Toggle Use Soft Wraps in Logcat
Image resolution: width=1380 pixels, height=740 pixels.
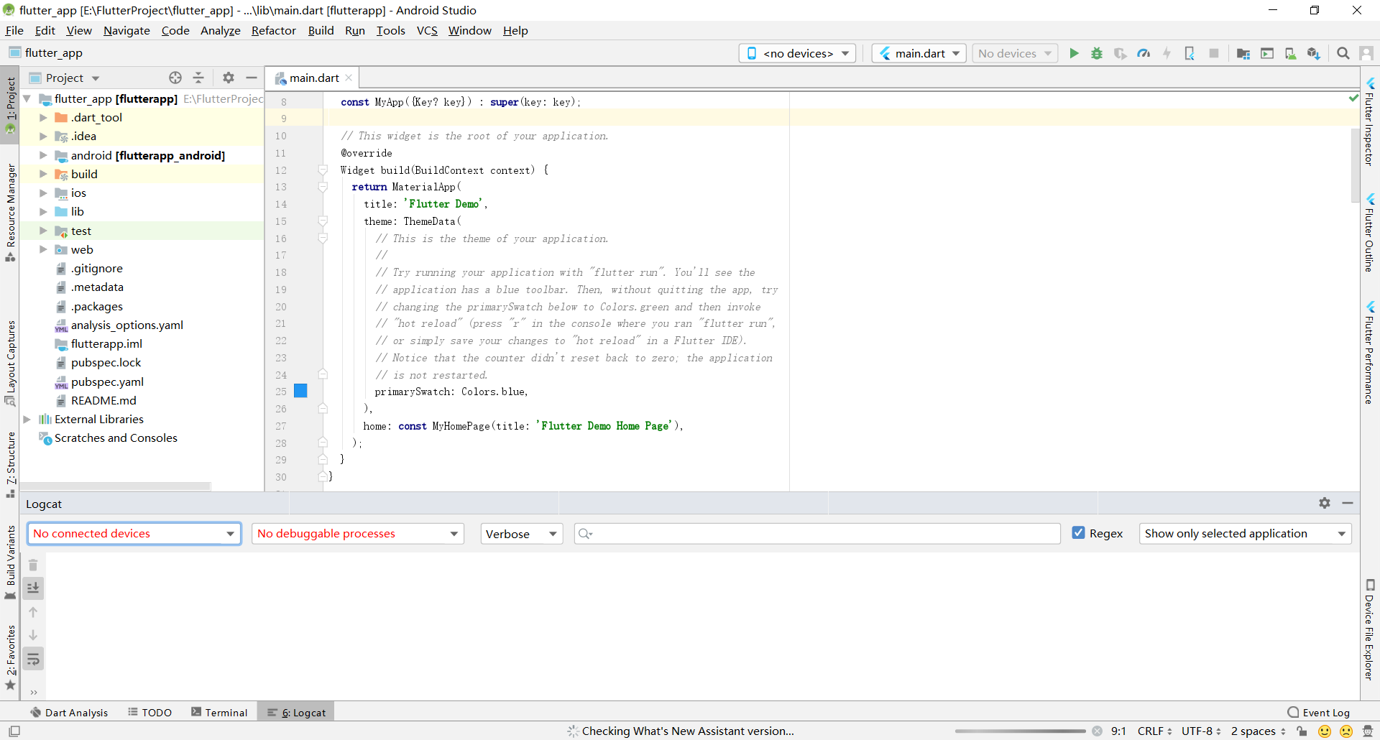tap(33, 659)
